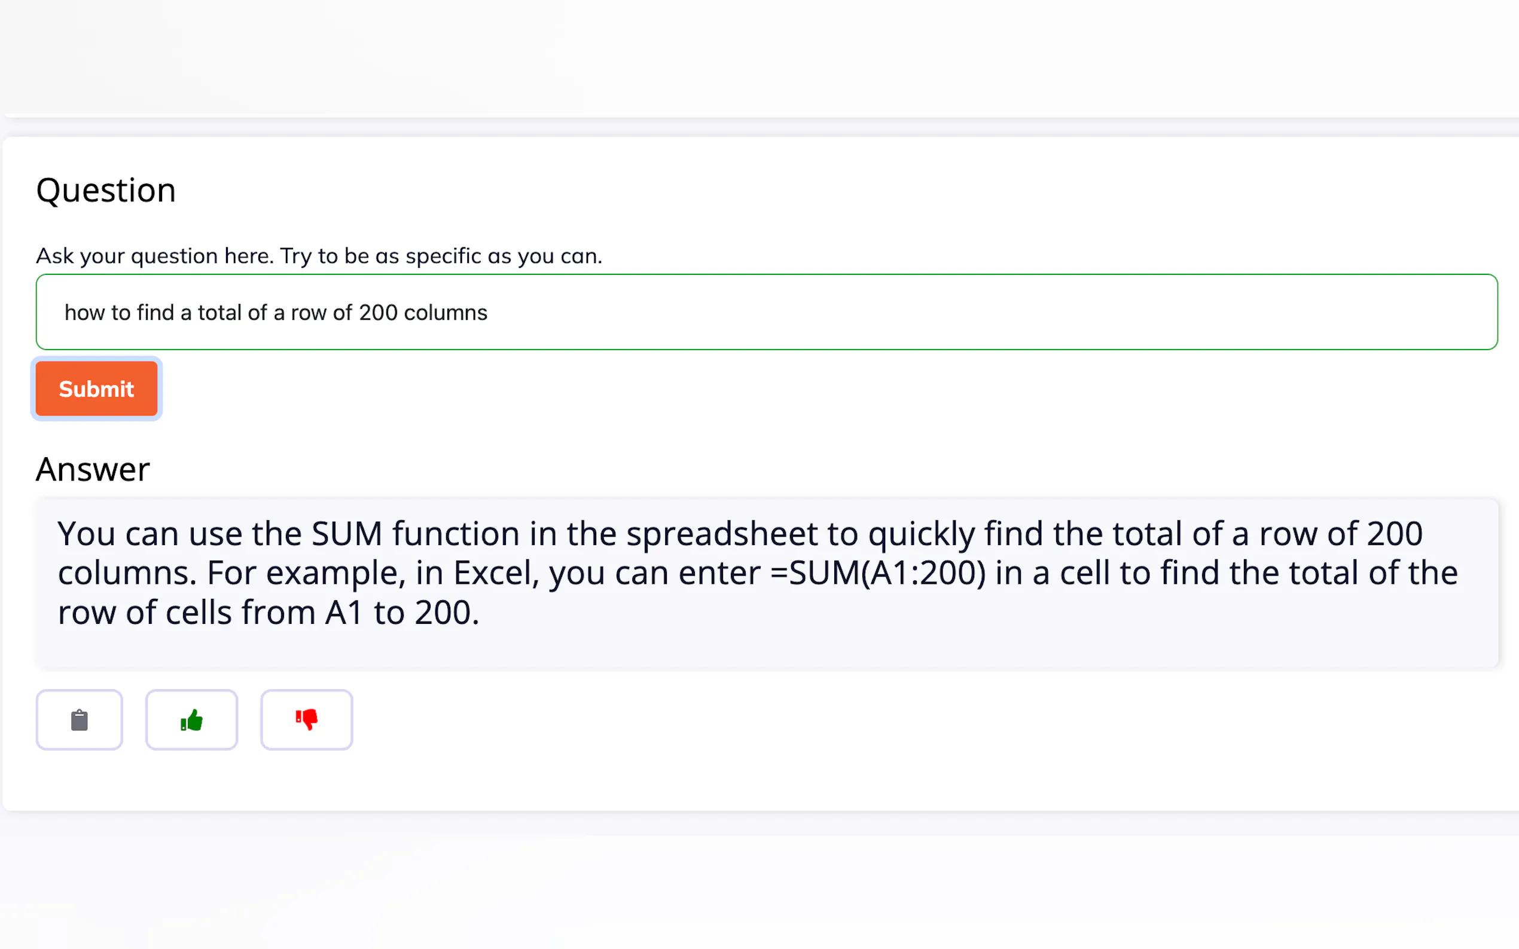The image size is (1519, 949).
Task: Click the Question heading
Action: pos(105,190)
